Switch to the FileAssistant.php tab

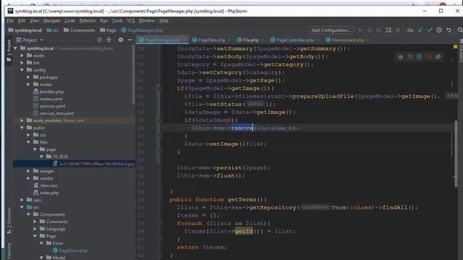pyautogui.click(x=347, y=40)
